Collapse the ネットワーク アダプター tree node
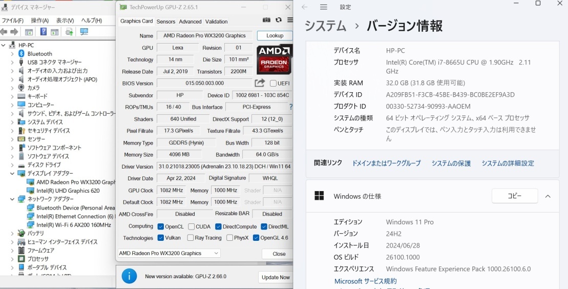The height and width of the screenshot is (289, 568). [x=12, y=199]
